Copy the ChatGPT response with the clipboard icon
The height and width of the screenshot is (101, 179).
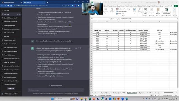[76, 48]
